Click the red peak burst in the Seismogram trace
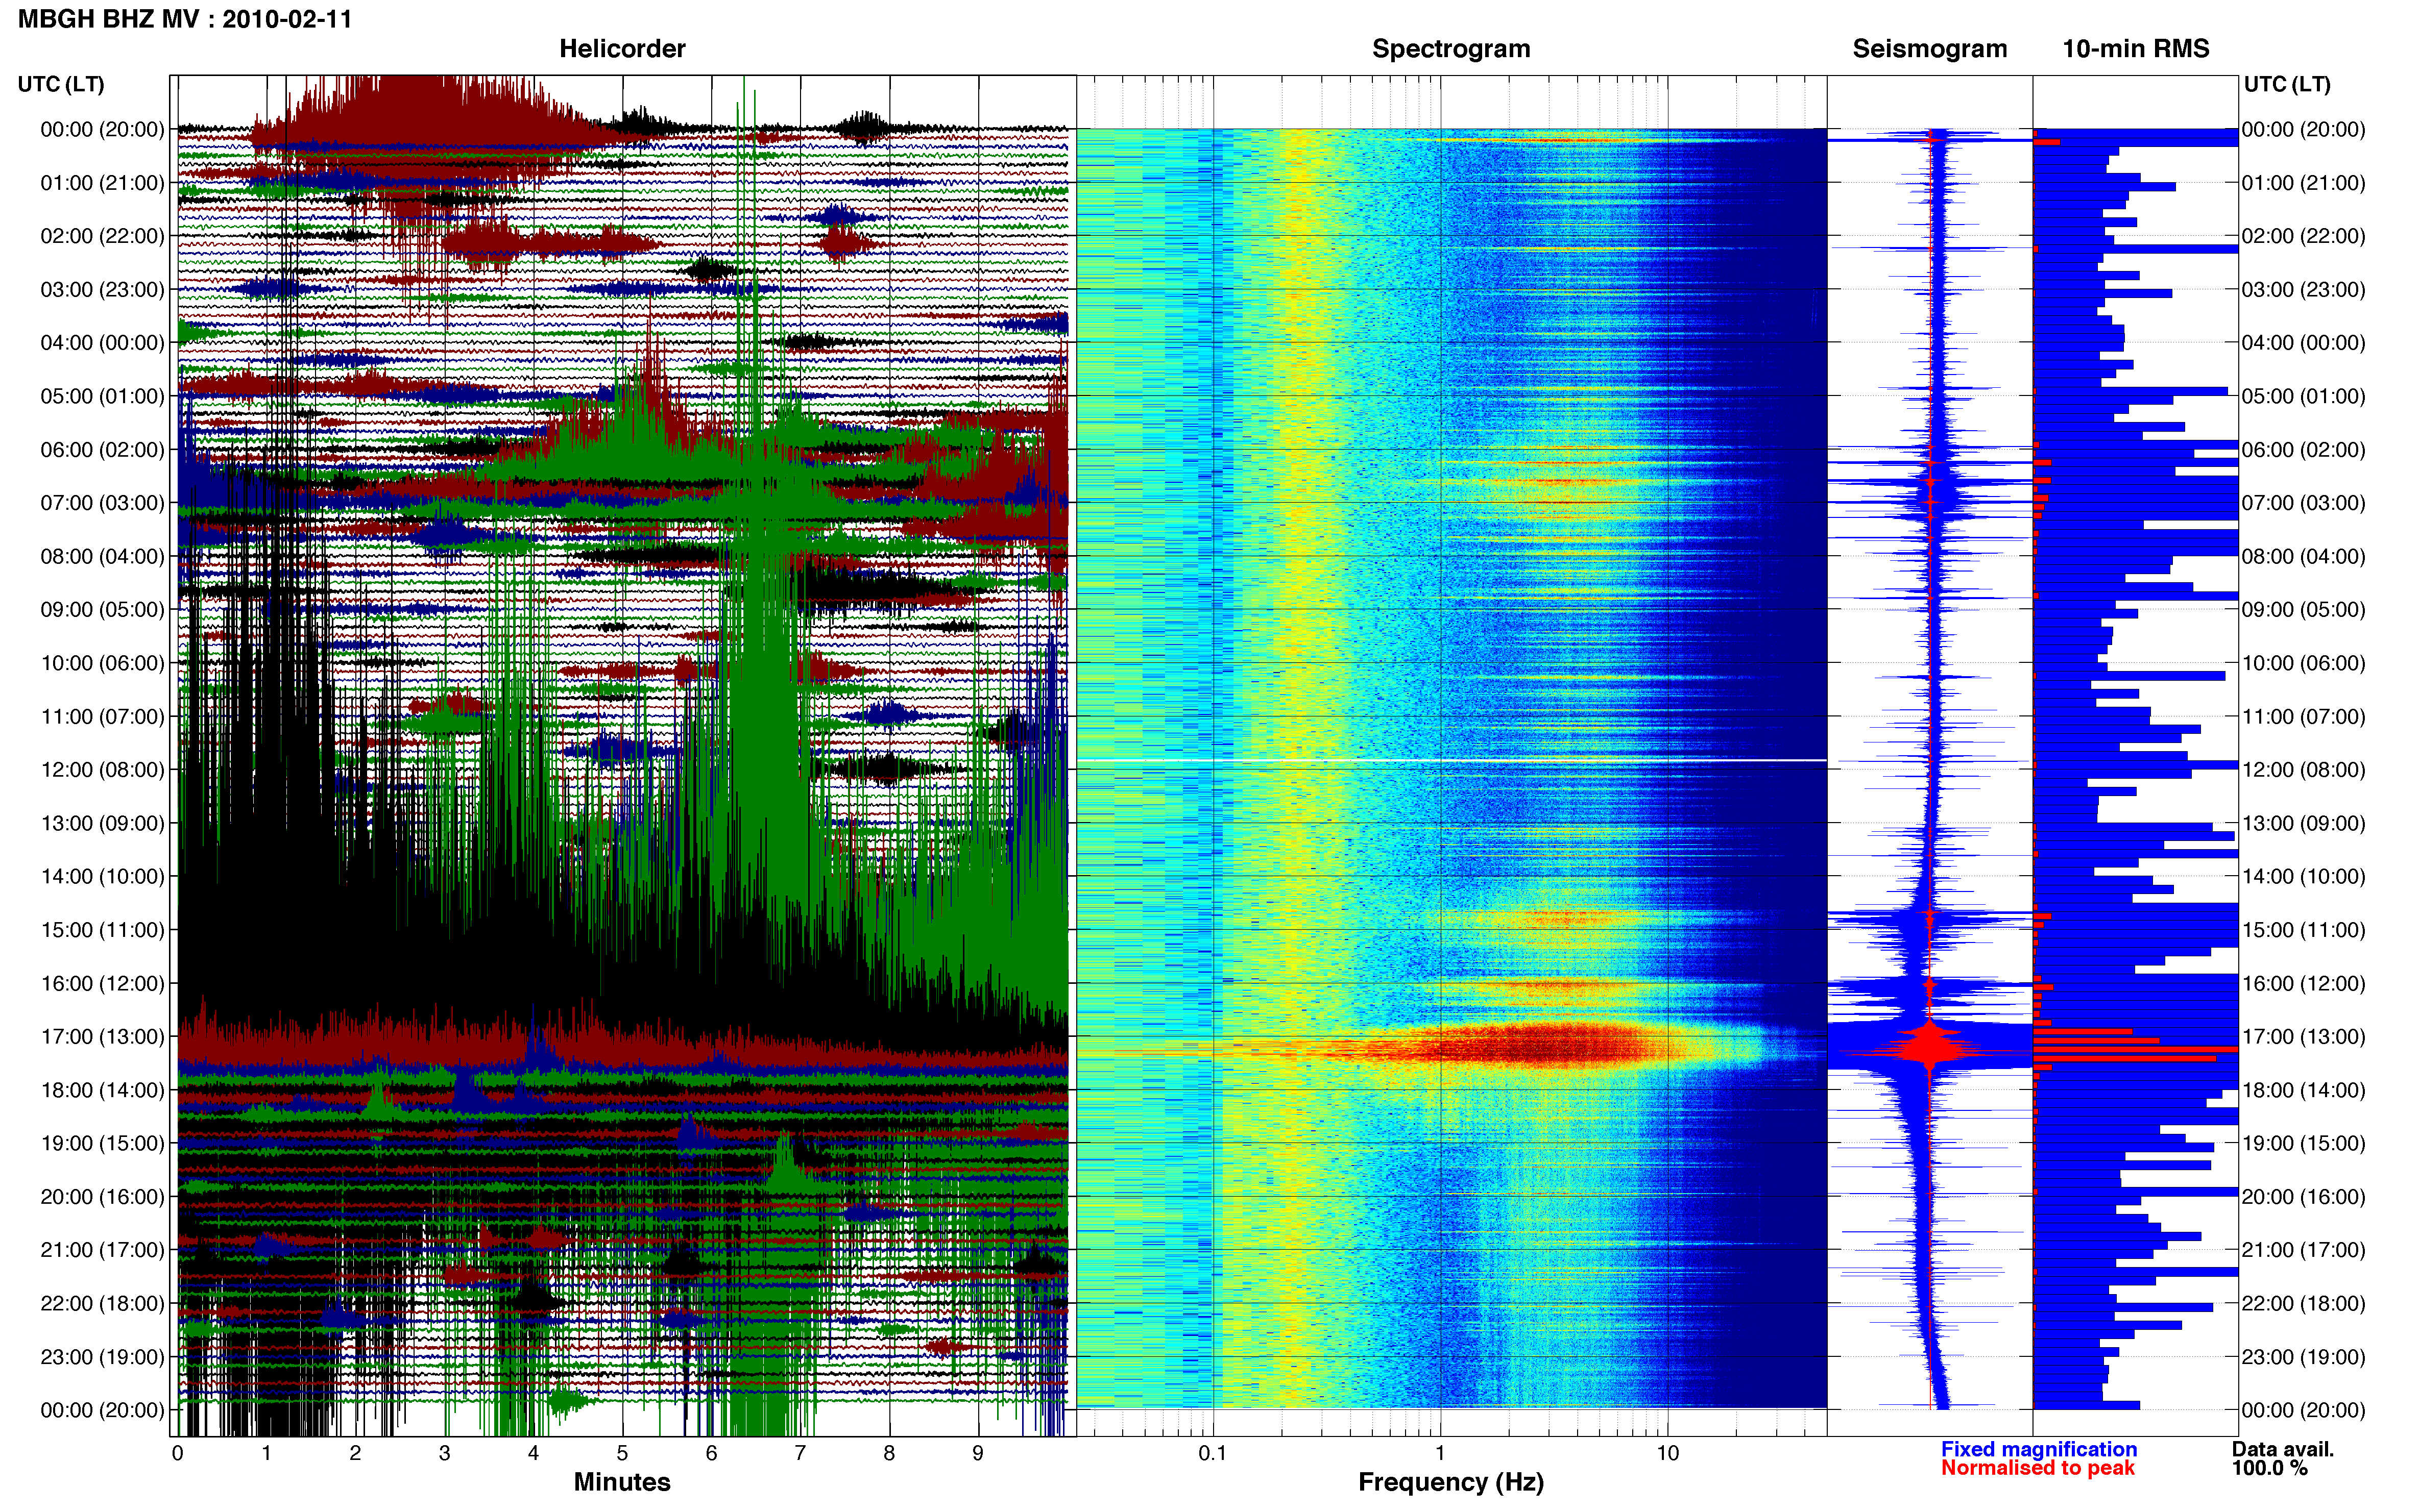 click(x=1930, y=1047)
